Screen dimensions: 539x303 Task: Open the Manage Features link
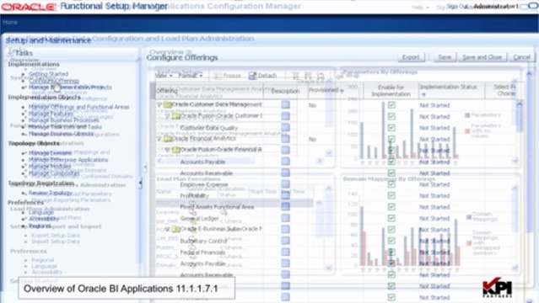point(51,114)
